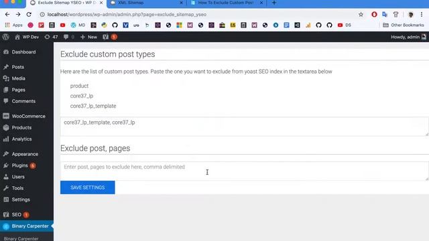Click the browser back arrow

tap(7, 15)
